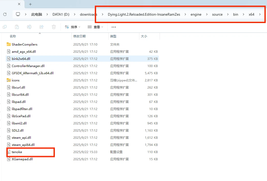The width and height of the screenshot is (267, 181).
Task: Select the ShaderCompilers folder icon
Action: [9, 44]
